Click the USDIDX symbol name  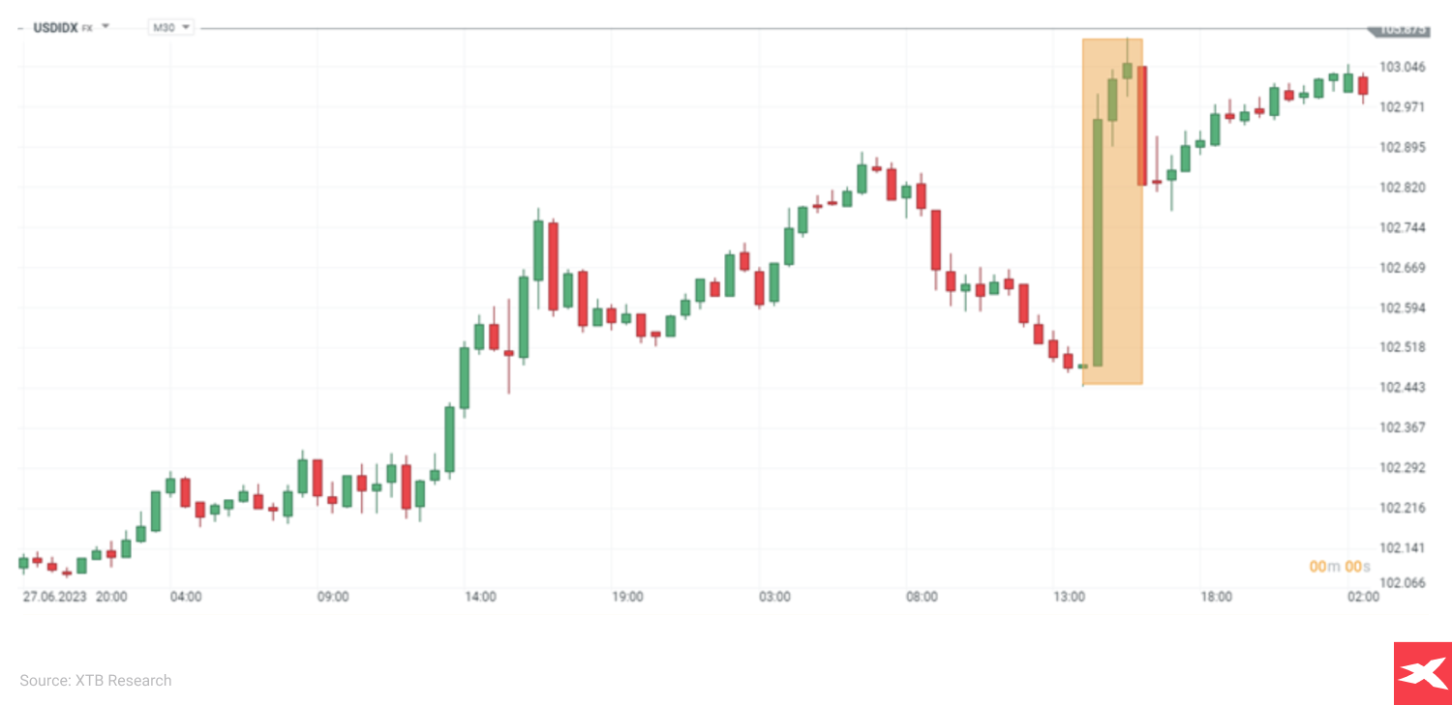point(55,28)
